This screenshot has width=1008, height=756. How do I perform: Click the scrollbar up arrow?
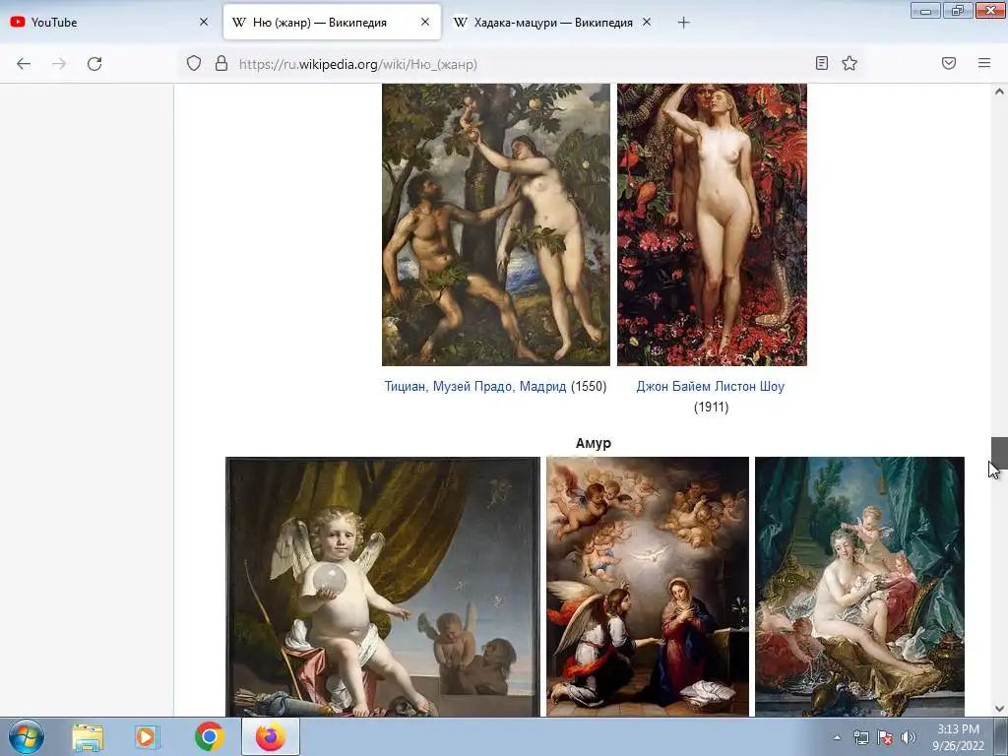tap(999, 92)
